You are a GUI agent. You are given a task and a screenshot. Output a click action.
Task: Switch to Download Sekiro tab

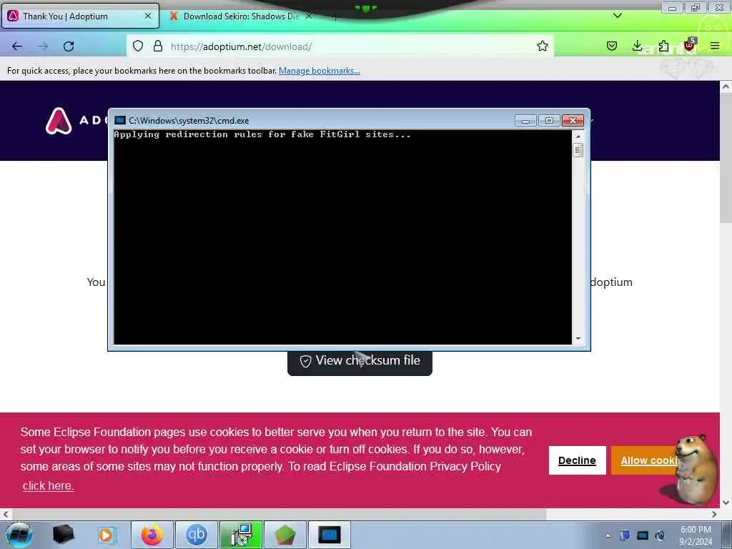240,16
